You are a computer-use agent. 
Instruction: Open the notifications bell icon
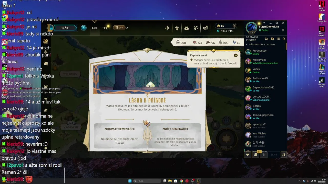283,30
